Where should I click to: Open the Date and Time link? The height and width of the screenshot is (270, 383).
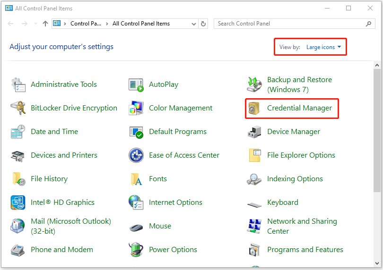(x=54, y=132)
